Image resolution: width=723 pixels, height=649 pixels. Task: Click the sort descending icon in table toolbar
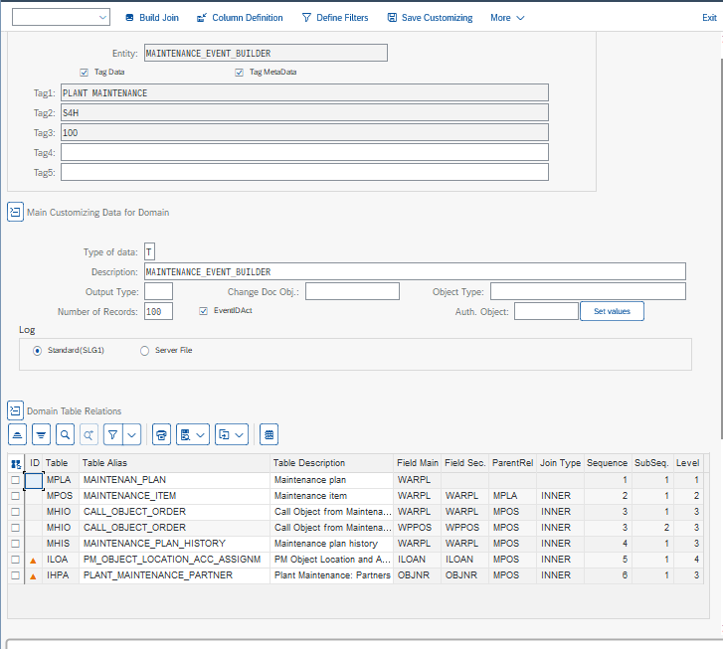[41, 434]
